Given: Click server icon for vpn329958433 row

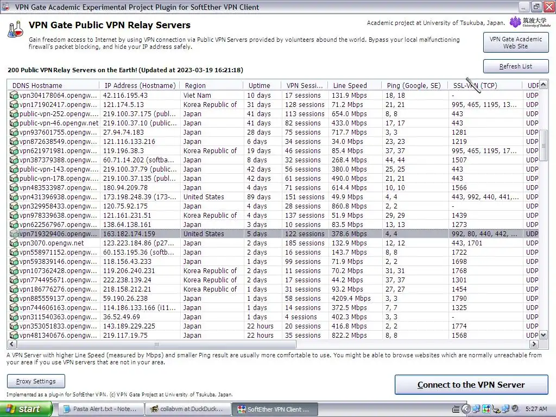Looking at the screenshot, I should (14, 206).
